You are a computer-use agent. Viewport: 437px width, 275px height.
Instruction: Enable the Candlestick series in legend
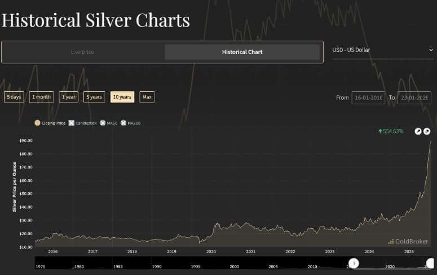[x=72, y=122]
